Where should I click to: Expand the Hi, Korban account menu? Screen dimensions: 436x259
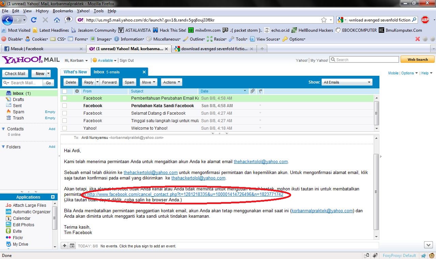pos(76,60)
